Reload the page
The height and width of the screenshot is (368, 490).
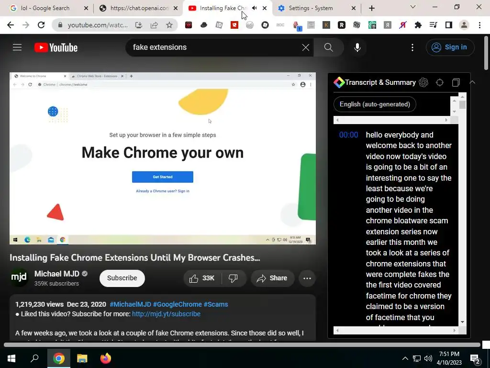coord(41,25)
